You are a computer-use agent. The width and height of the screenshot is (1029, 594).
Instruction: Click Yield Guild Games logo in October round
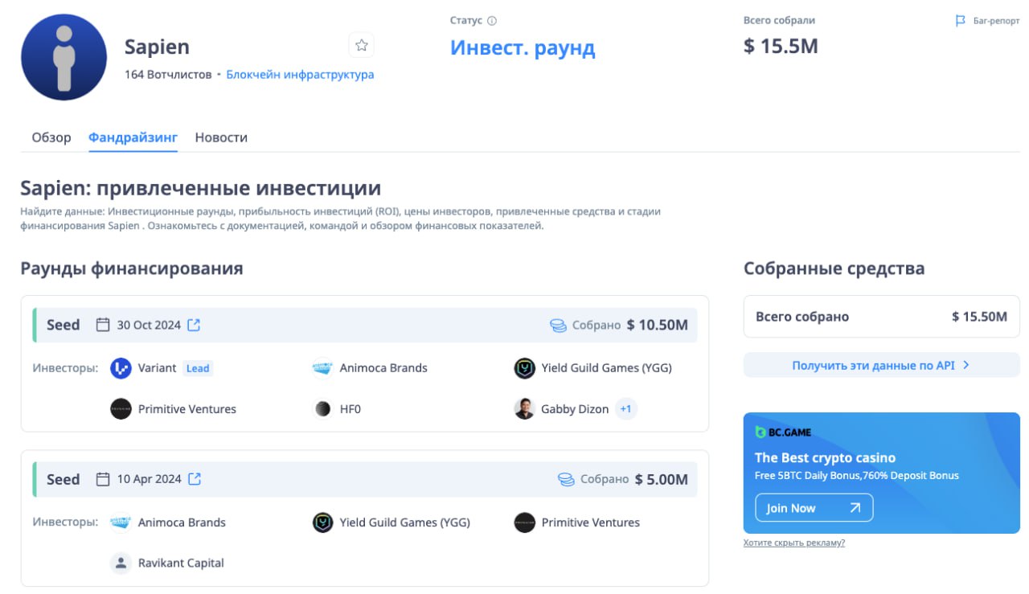pyautogui.click(x=524, y=368)
